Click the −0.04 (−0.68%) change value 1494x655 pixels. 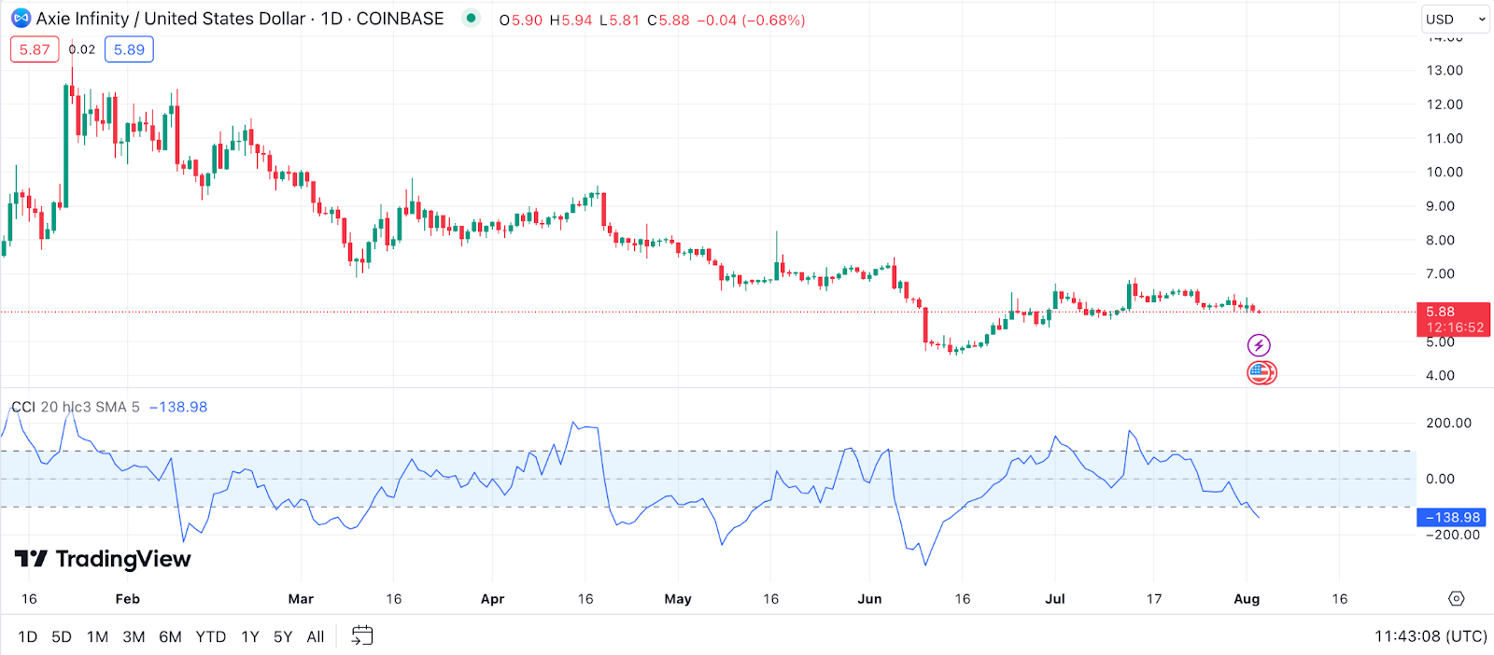[x=752, y=20]
